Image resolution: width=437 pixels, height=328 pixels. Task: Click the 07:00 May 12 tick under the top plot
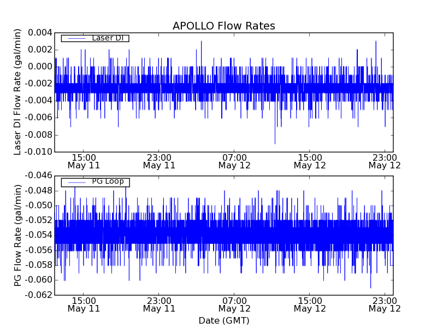[x=234, y=161]
